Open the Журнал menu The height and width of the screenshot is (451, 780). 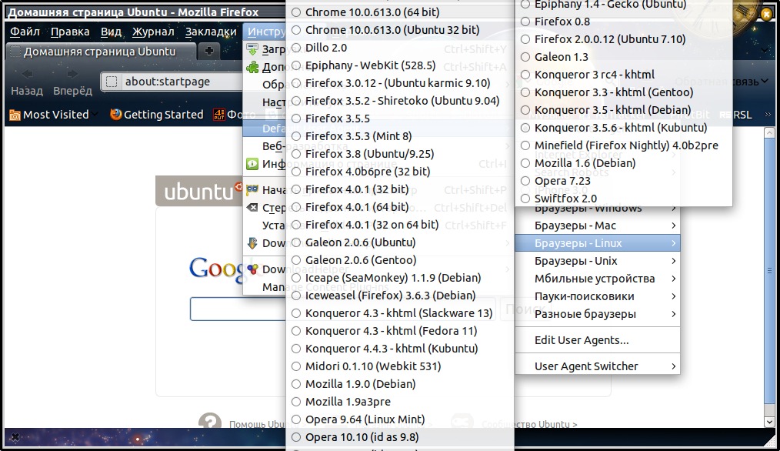coord(153,32)
